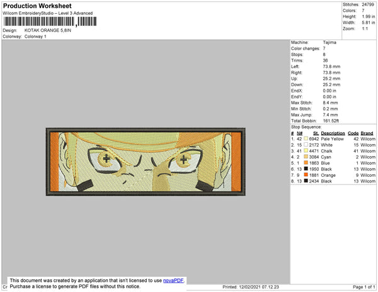This screenshot has height=292, width=378.
Task: Click the Black 2434 color swatch
Action: pos(306,181)
